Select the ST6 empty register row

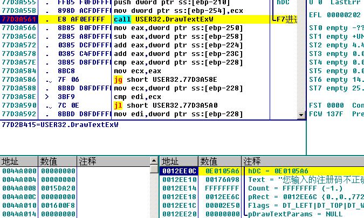336,80
